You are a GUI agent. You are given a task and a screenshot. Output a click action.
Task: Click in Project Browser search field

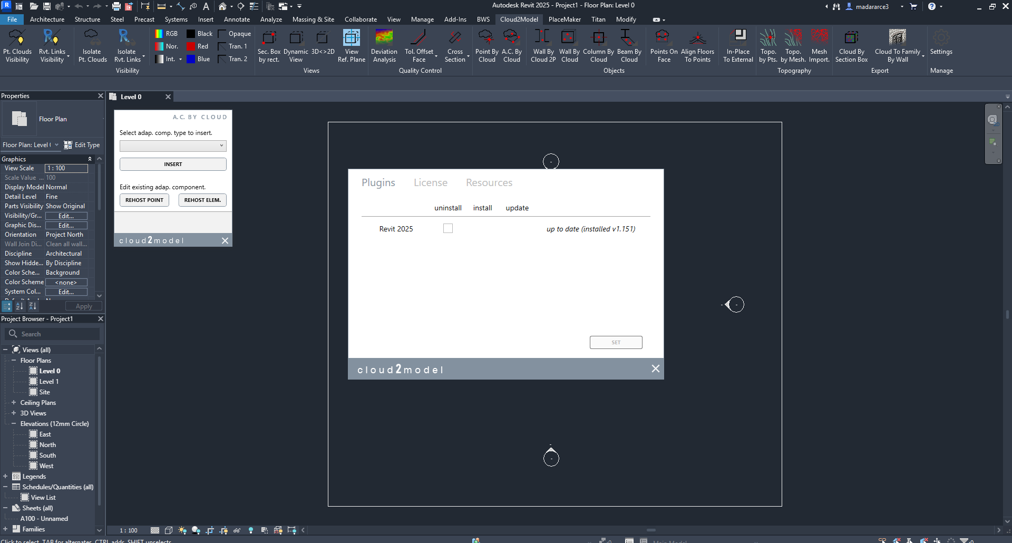coord(52,334)
